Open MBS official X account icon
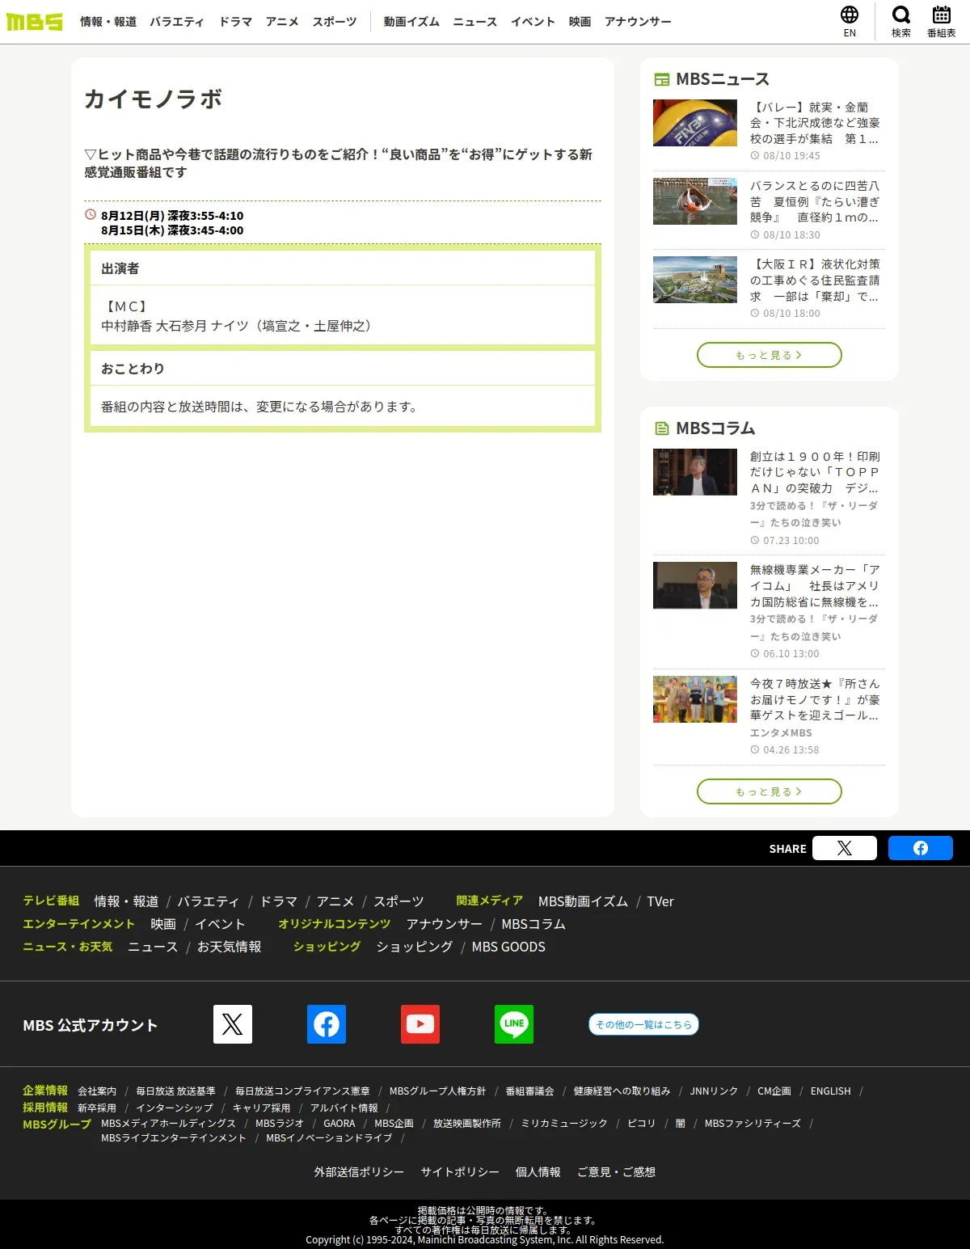This screenshot has height=1249, width=970. pyautogui.click(x=233, y=1024)
